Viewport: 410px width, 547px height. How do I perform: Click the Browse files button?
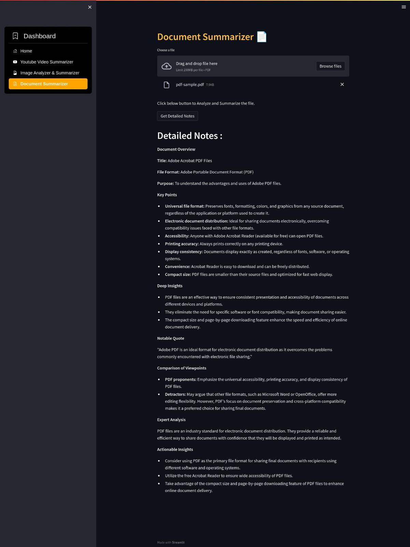[330, 66]
